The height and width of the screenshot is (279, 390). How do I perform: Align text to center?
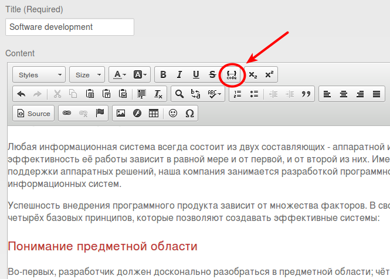(x=344, y=94)
